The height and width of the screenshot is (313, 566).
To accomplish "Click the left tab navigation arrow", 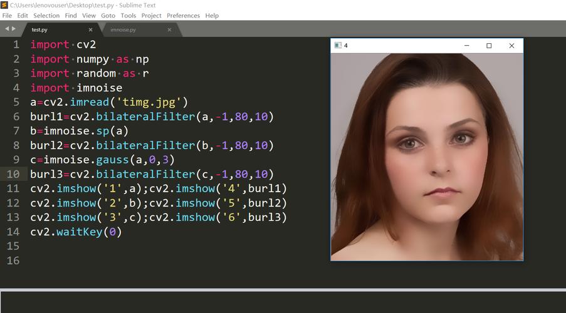I will (7, 29).
